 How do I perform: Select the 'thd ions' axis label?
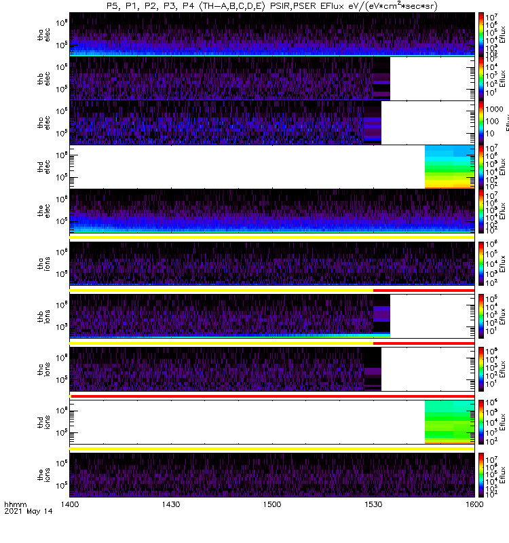pyautogui.click(x=43, y=422)
